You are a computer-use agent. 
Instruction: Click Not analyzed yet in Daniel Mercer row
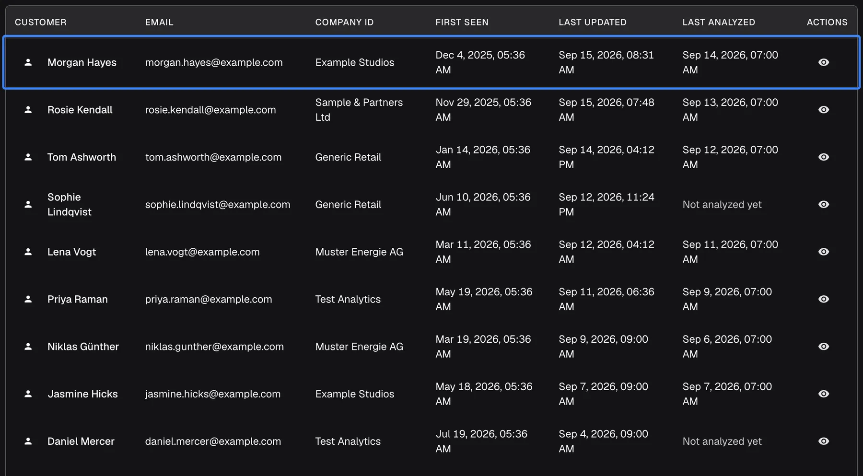(722, 441)
